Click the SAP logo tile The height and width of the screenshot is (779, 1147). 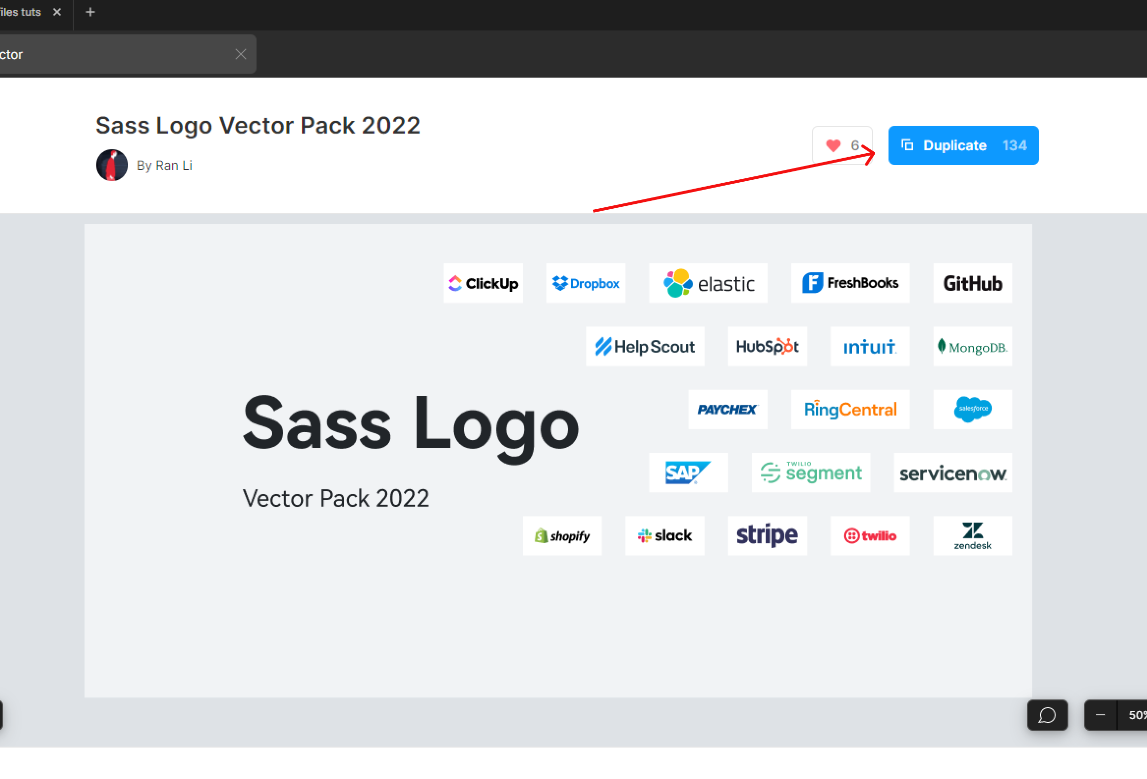(688, 473)
